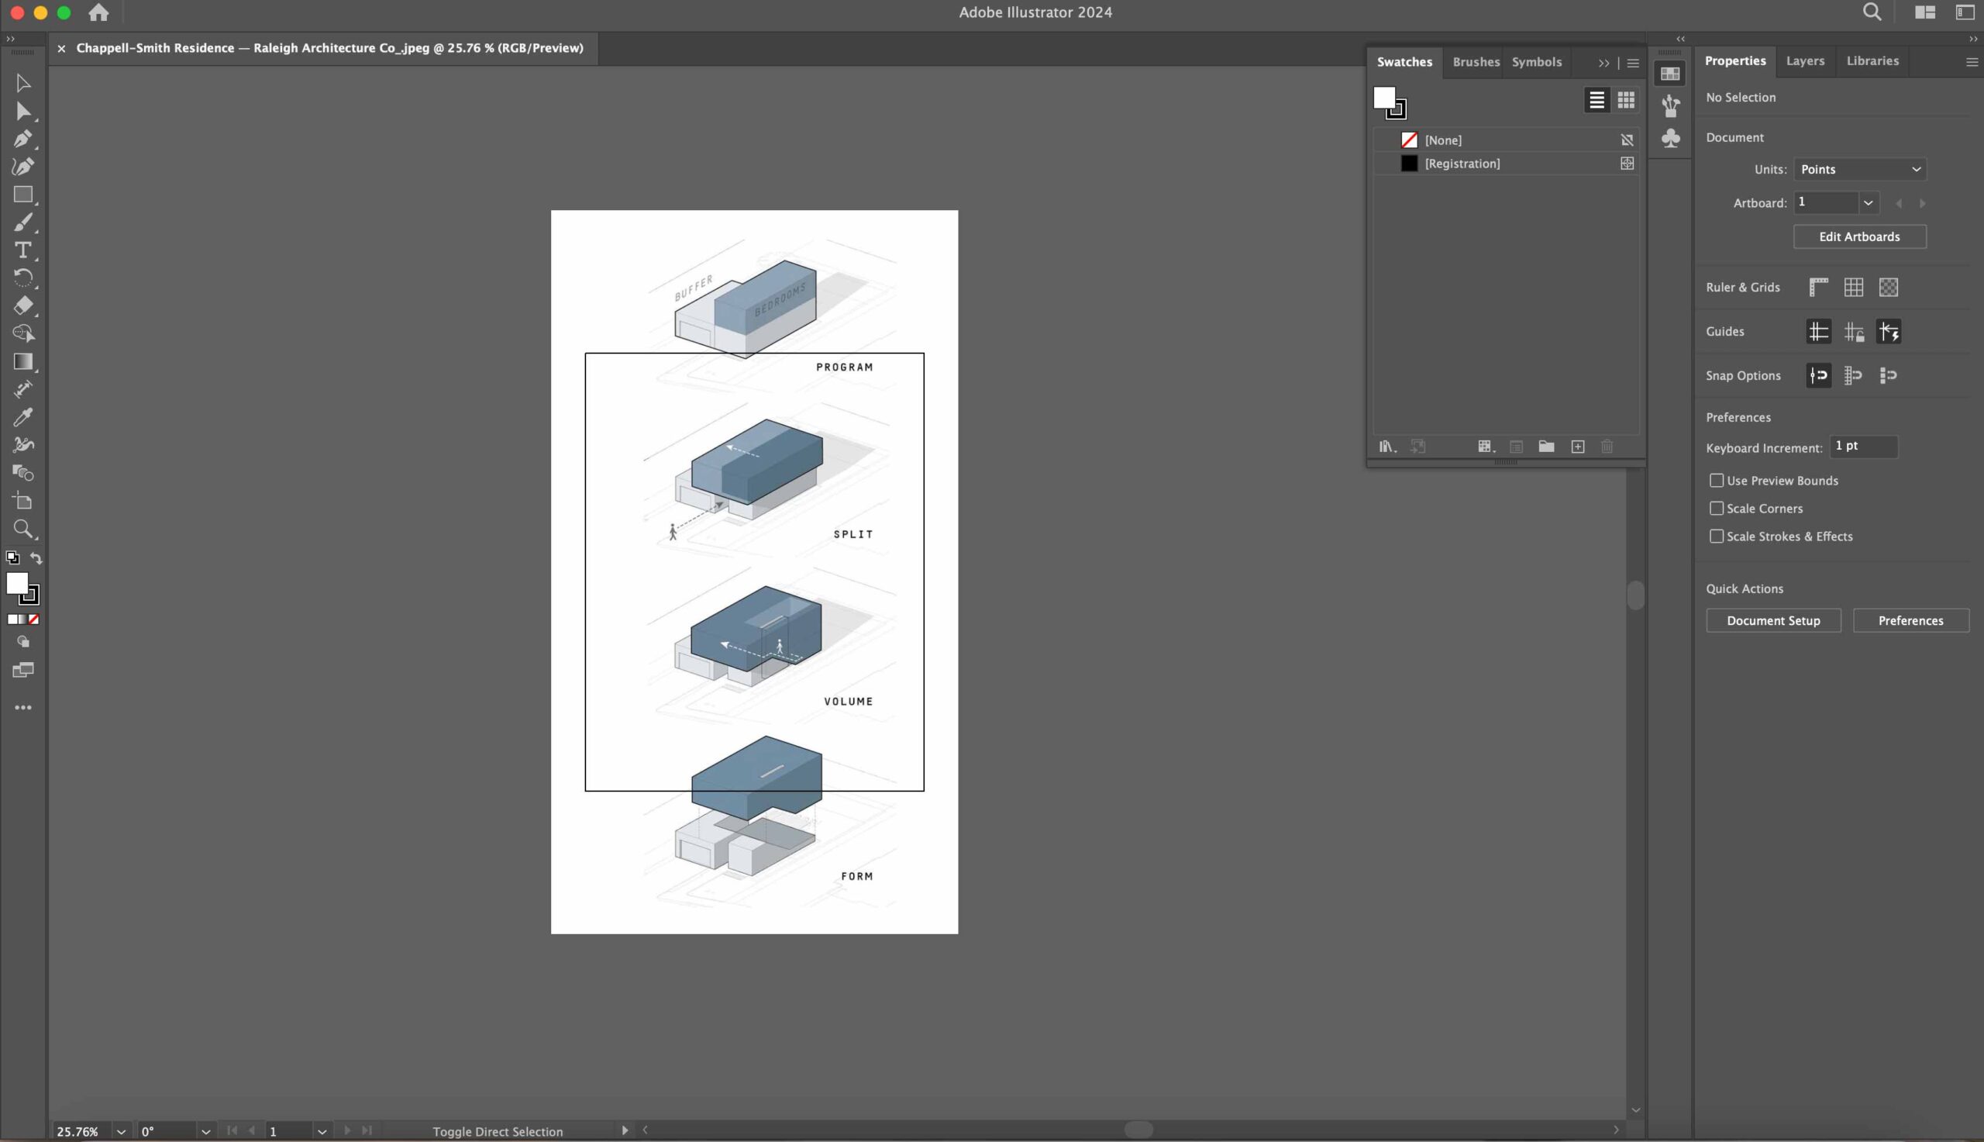The width and height of the screenshot is (1984, 1142).
Task: Enable Scale Corners checkbox
Action: click(x=1716, y=509)
